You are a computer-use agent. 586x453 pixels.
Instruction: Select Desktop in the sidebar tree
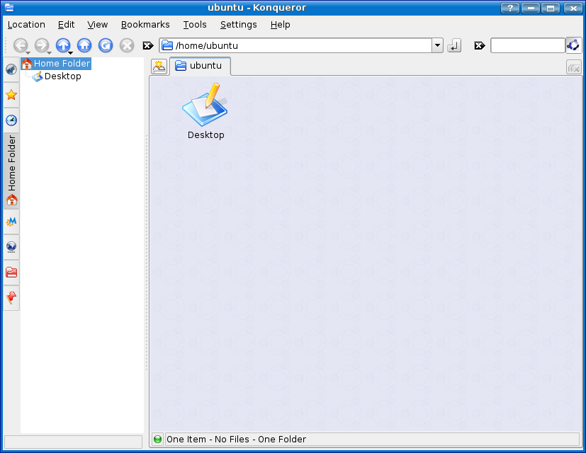[62, 76]
